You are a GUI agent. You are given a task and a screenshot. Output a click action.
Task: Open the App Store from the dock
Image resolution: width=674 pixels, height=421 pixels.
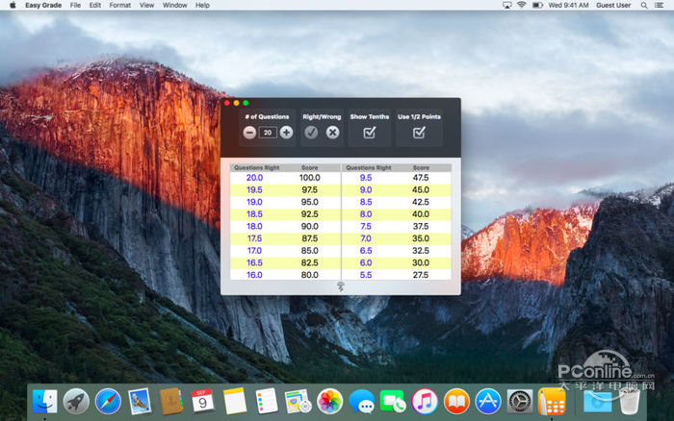click(488, 401)
